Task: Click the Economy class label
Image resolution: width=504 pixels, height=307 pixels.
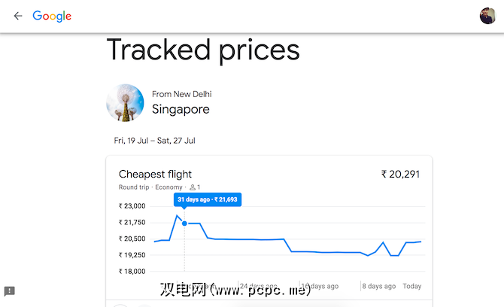Action: click(x=169, y=187)
